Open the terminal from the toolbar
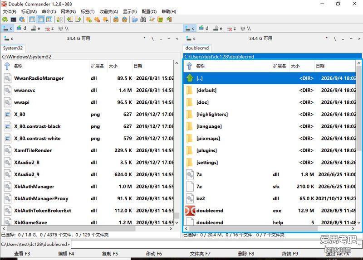The height and width of the screenshot is (260, 363). pyautogui.click(x=14, y=19)
